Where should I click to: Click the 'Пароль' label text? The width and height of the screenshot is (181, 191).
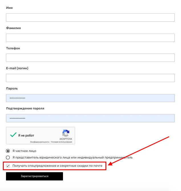click(12, 88)
